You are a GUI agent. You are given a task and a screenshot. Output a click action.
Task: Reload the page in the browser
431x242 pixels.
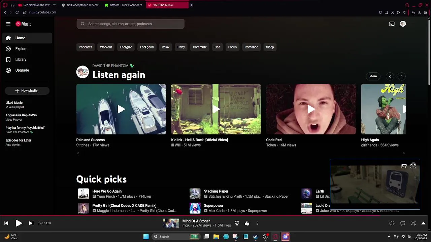[17, 12]
